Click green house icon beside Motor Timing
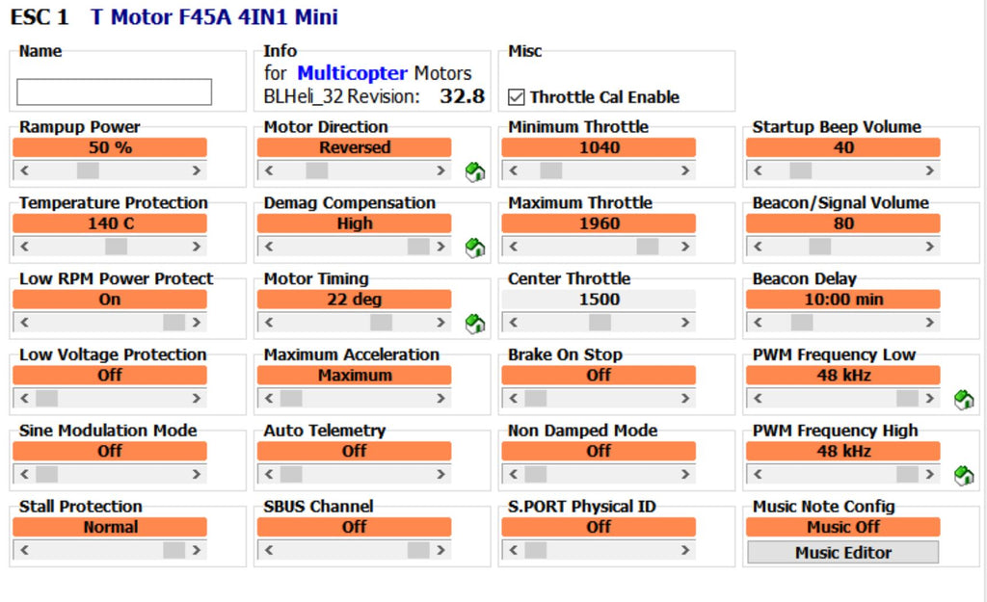This screenshot has height=602, width=987. 474,324
